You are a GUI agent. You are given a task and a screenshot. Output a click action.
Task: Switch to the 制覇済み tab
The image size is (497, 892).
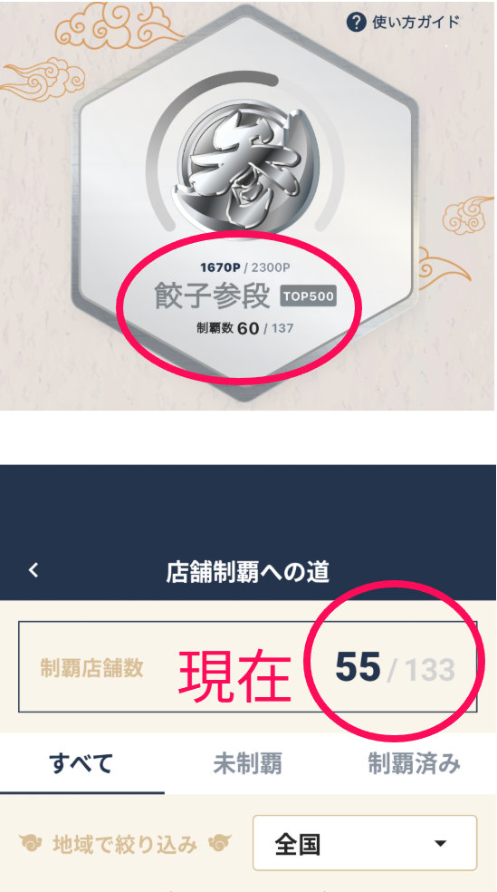[414, 764]
